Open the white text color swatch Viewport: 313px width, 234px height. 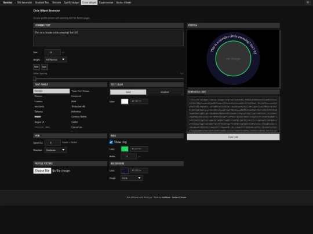coord(125,102)
